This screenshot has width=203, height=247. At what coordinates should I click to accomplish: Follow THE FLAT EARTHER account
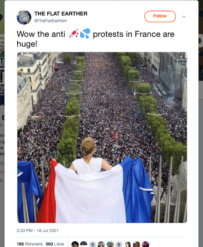pos(160,16)
